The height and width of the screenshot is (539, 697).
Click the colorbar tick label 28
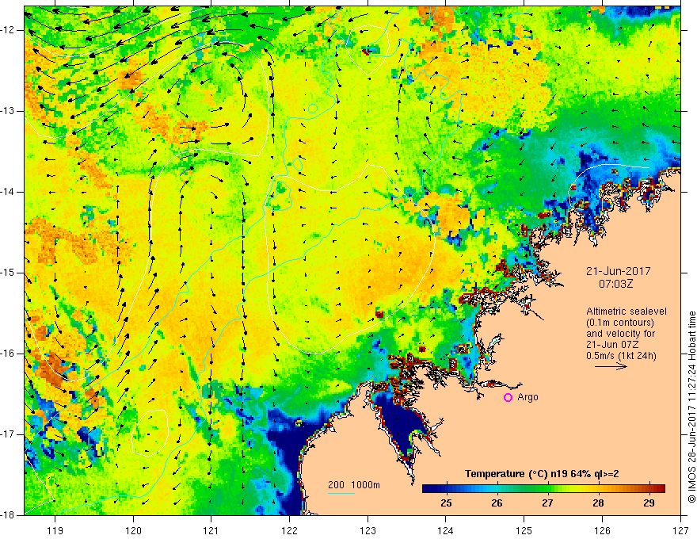coord(598,503)
